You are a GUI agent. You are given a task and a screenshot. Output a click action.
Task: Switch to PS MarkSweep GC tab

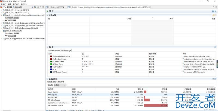coord(53,50)
